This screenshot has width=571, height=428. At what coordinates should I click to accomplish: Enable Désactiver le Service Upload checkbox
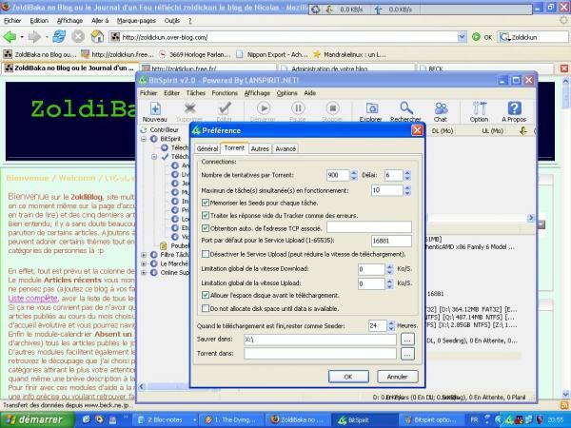[206, 254]
